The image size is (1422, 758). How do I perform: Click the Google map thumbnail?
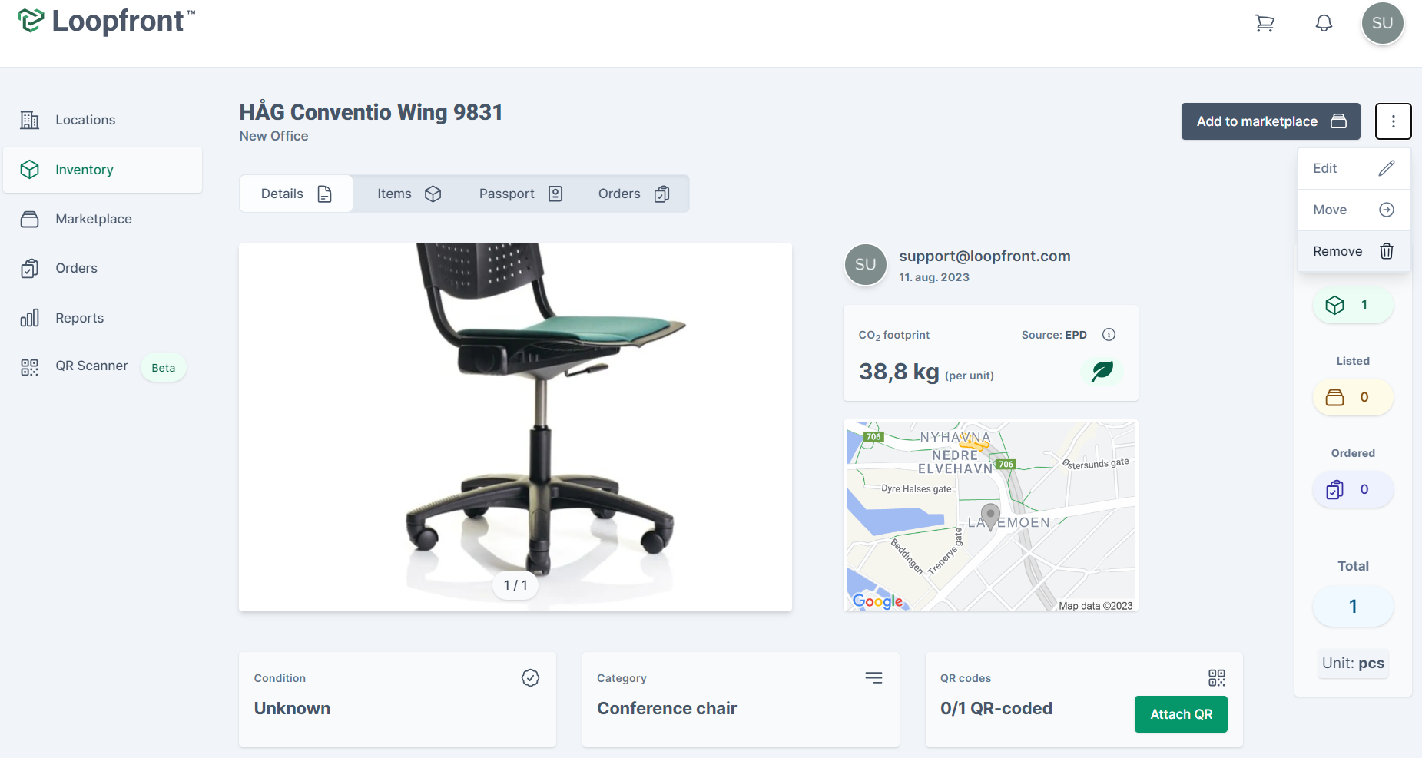tap(990, 515)
